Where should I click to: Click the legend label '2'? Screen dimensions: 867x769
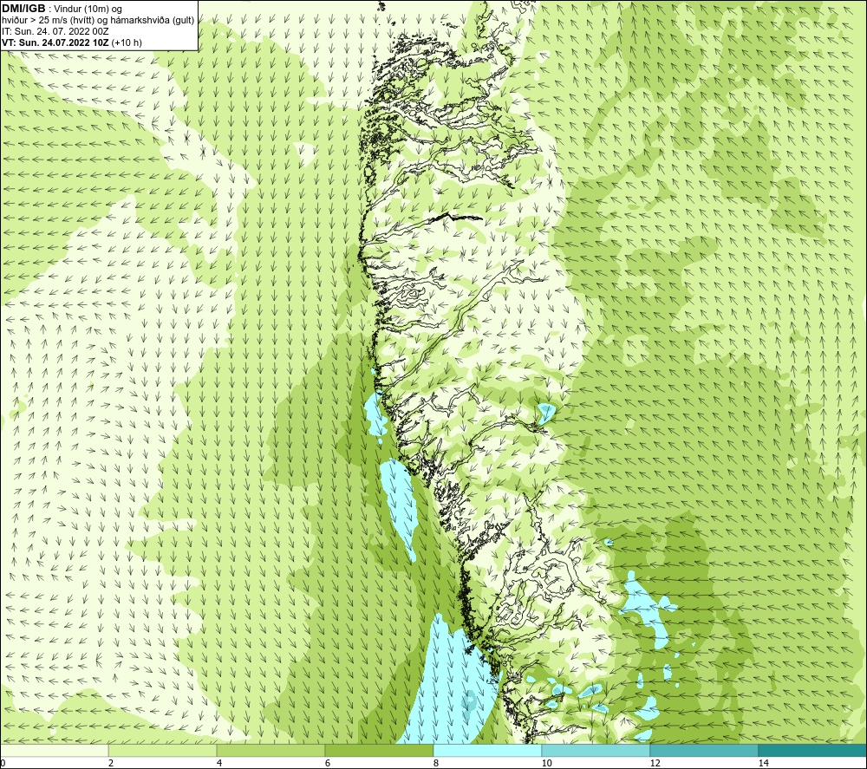[111, 763]
